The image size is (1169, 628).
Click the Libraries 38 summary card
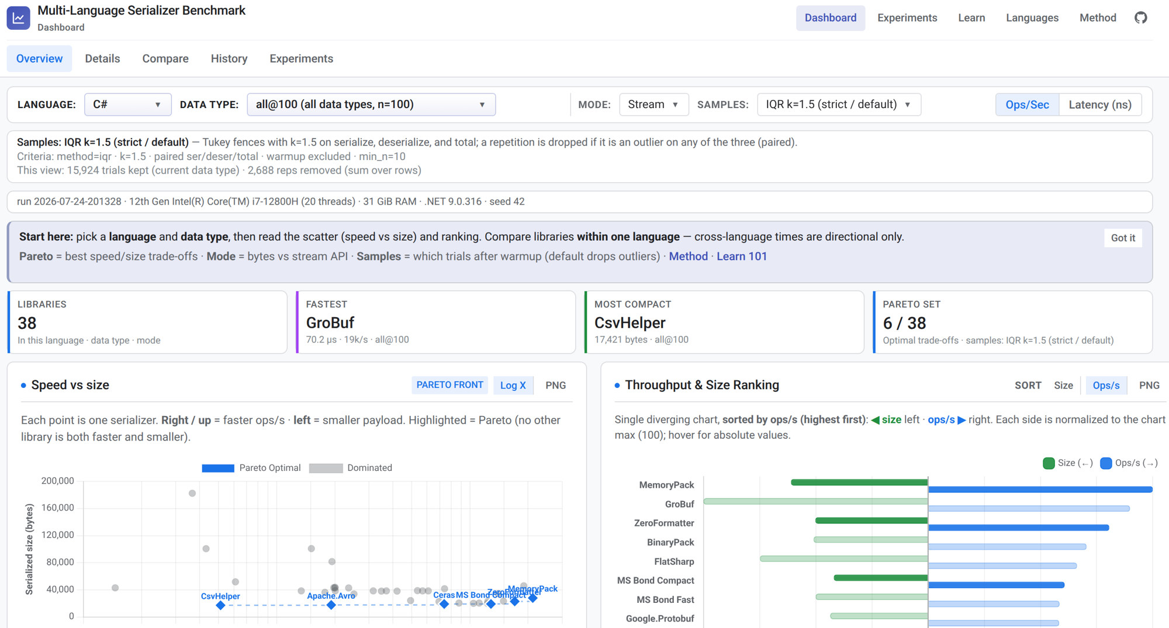[147, 322]
